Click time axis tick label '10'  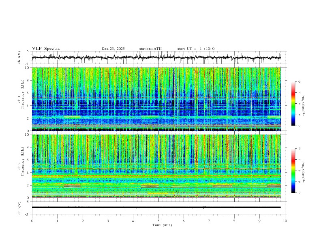click(x=285, y=221)
